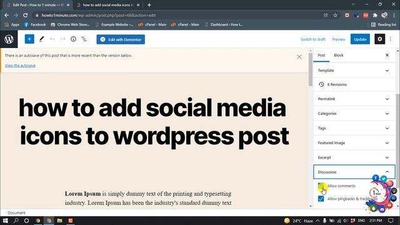The height and width of the screenshot is (225, 400).
Task: Expand the Excerpt panel
Action: [354, 157]
